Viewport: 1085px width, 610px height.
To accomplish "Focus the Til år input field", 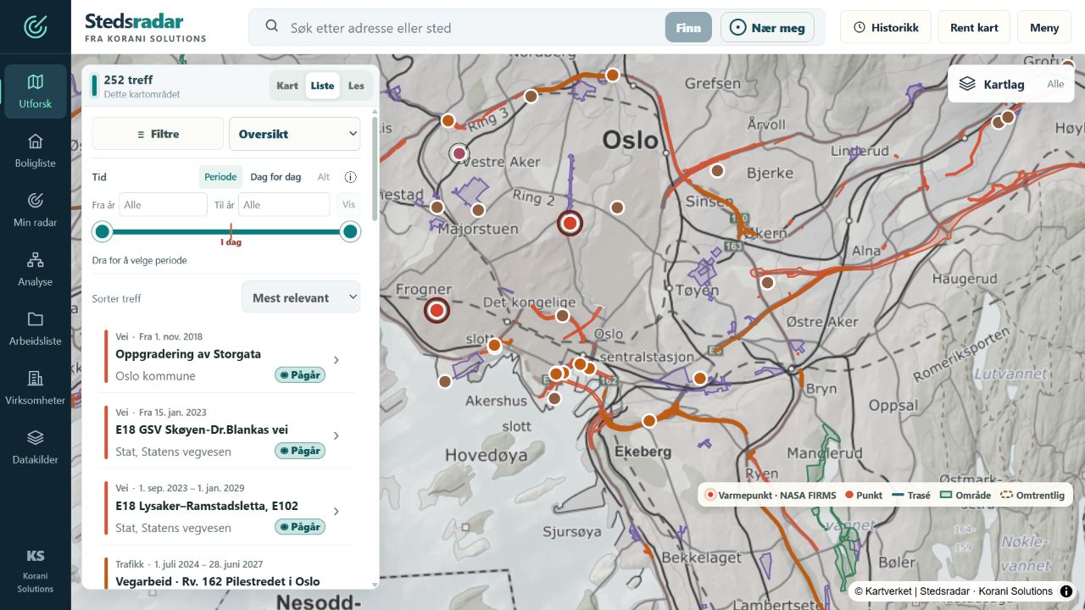I will [x=284, y=204].
